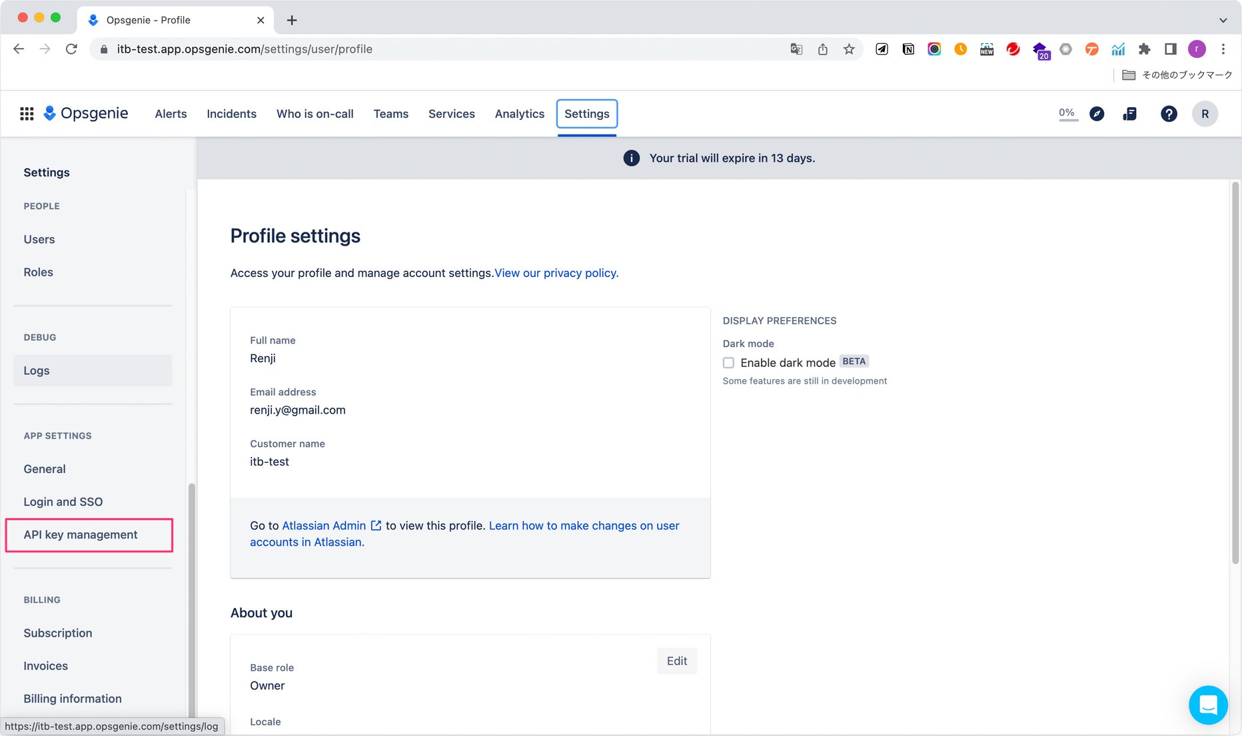
Task: Open the what's new notes icon
Action: (x=1129, y=114)
